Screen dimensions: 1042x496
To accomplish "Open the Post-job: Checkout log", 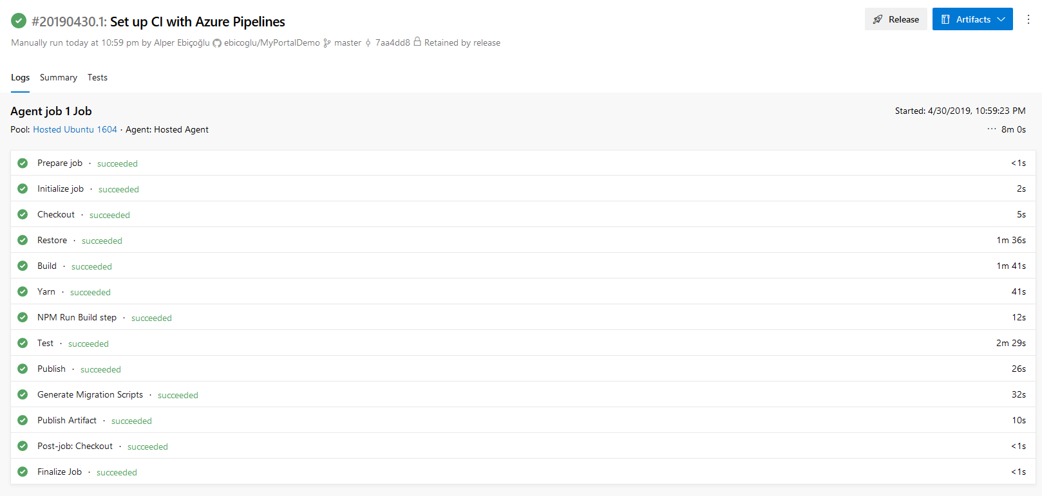I will coord(523,446).
